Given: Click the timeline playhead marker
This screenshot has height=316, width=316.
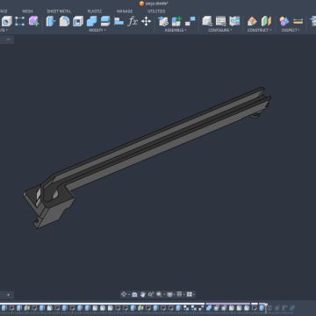Looking at the screenshot, I should (x=266, y=307).
